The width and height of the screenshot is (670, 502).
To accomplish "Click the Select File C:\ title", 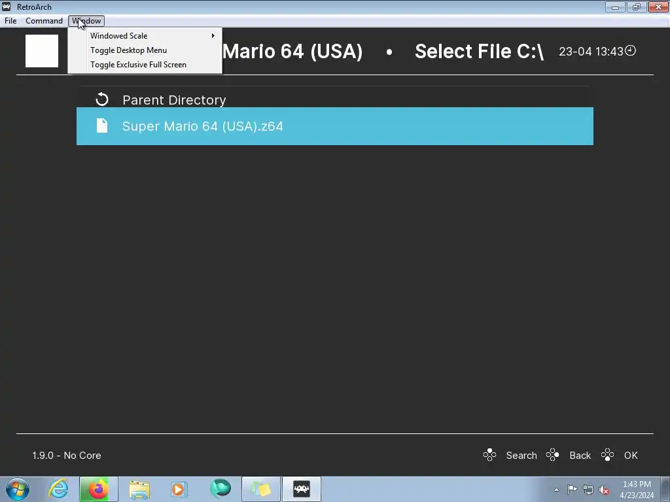I will point(479,52).
